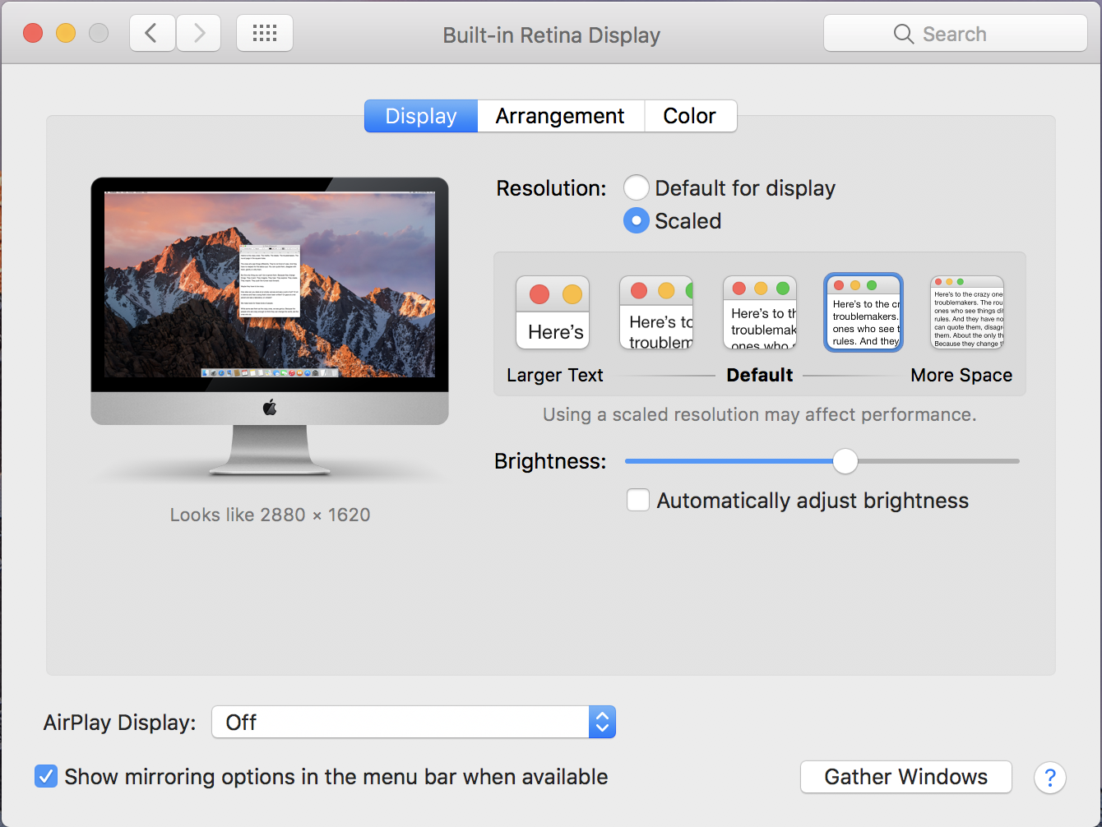
Task: Click the Brightness slider knob
Action: (x=845, y=461)
